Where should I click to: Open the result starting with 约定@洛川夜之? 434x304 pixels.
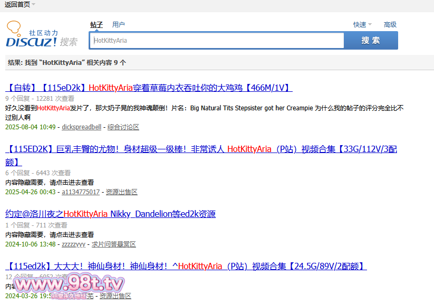click(x=110, y=214)
